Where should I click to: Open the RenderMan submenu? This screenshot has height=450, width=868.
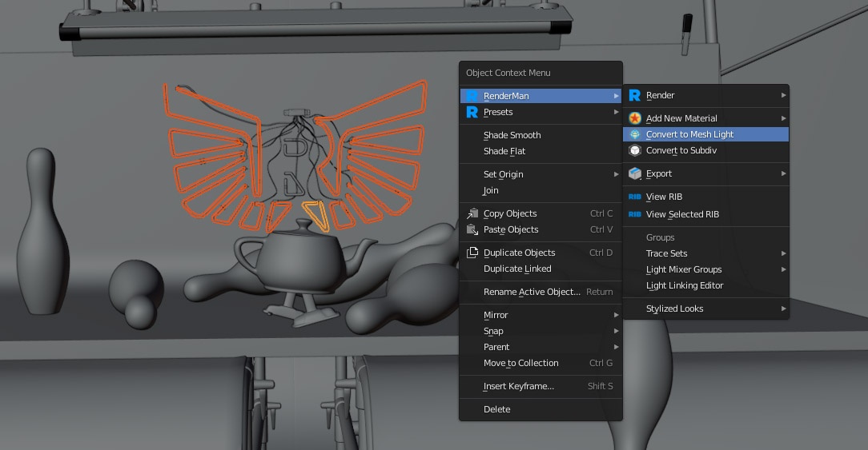point(540,96)
